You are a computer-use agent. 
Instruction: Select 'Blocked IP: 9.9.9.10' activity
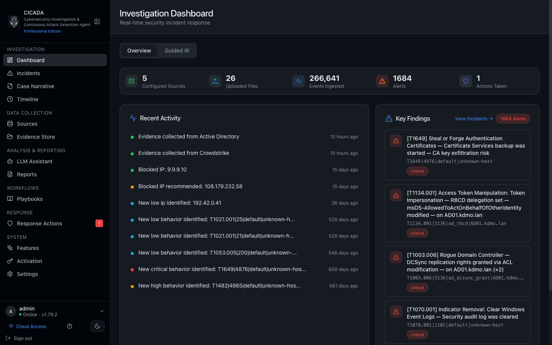pyautogui.click(x=244, y=170)
